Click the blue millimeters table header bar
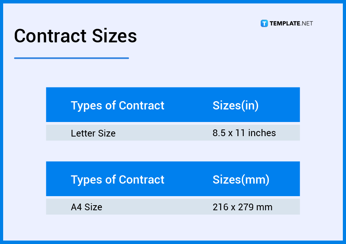The height and width of the screenshot is (244, 346). coord(173,179)
